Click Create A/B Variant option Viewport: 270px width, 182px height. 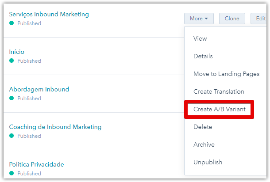[219, 109]
